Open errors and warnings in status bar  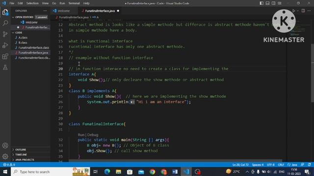[9, 165]
